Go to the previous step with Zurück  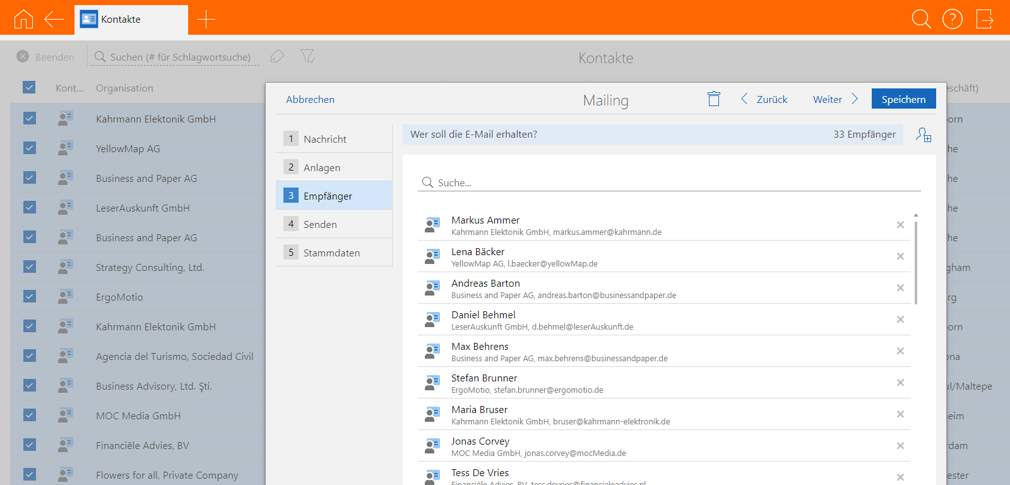764,99
